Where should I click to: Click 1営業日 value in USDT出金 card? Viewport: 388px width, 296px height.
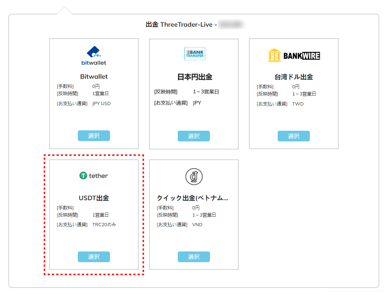click(100, 215)
